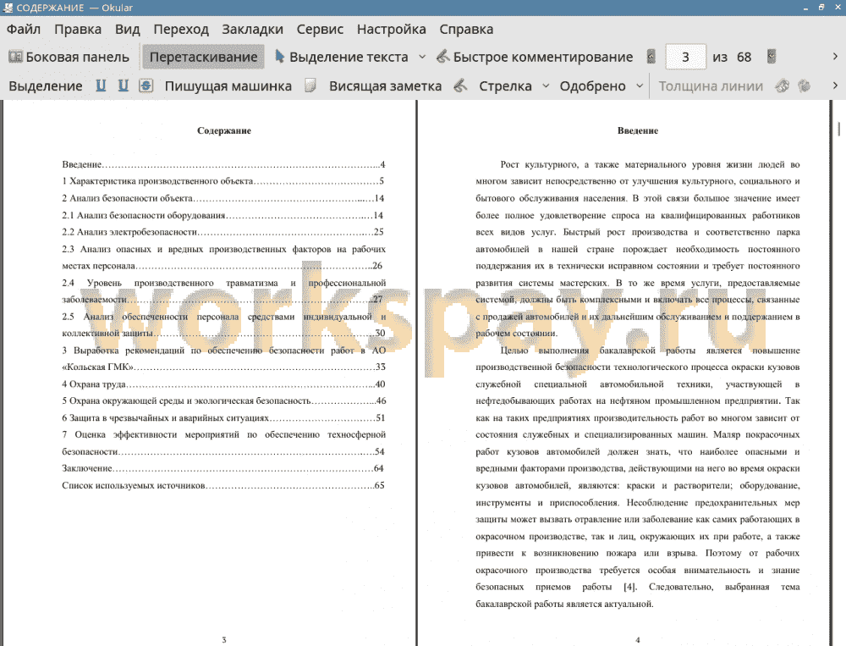Click the Okular app icon in title bar

[x=8, y=8]
